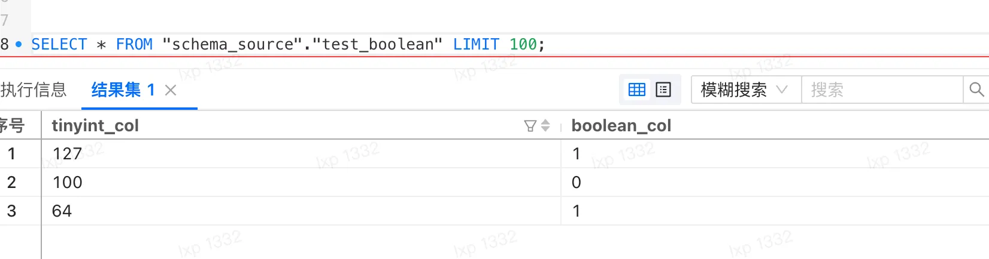Switch to form list view
Image resolution: width=989 pixels, height=259 pixels.
pos(663,90)
